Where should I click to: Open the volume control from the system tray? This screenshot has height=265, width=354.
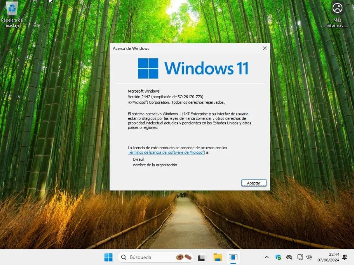click(309, 257)
